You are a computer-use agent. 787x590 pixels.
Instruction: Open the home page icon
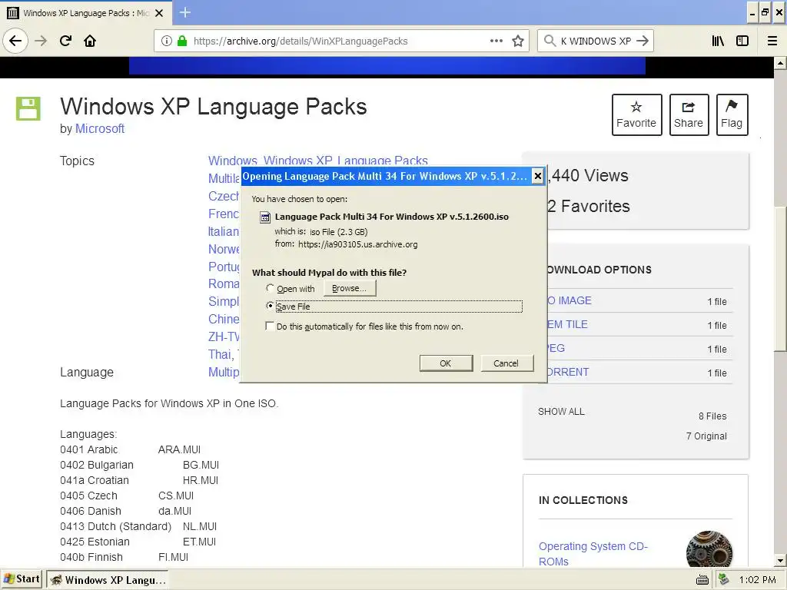point(90,41)
